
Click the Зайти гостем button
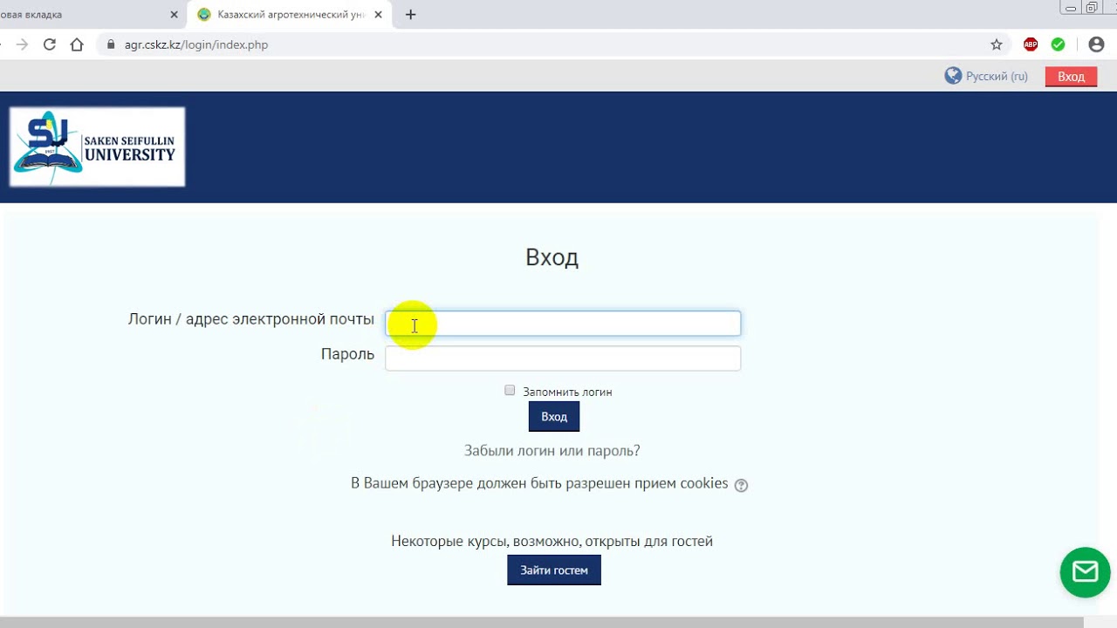(x=554, y=570)
